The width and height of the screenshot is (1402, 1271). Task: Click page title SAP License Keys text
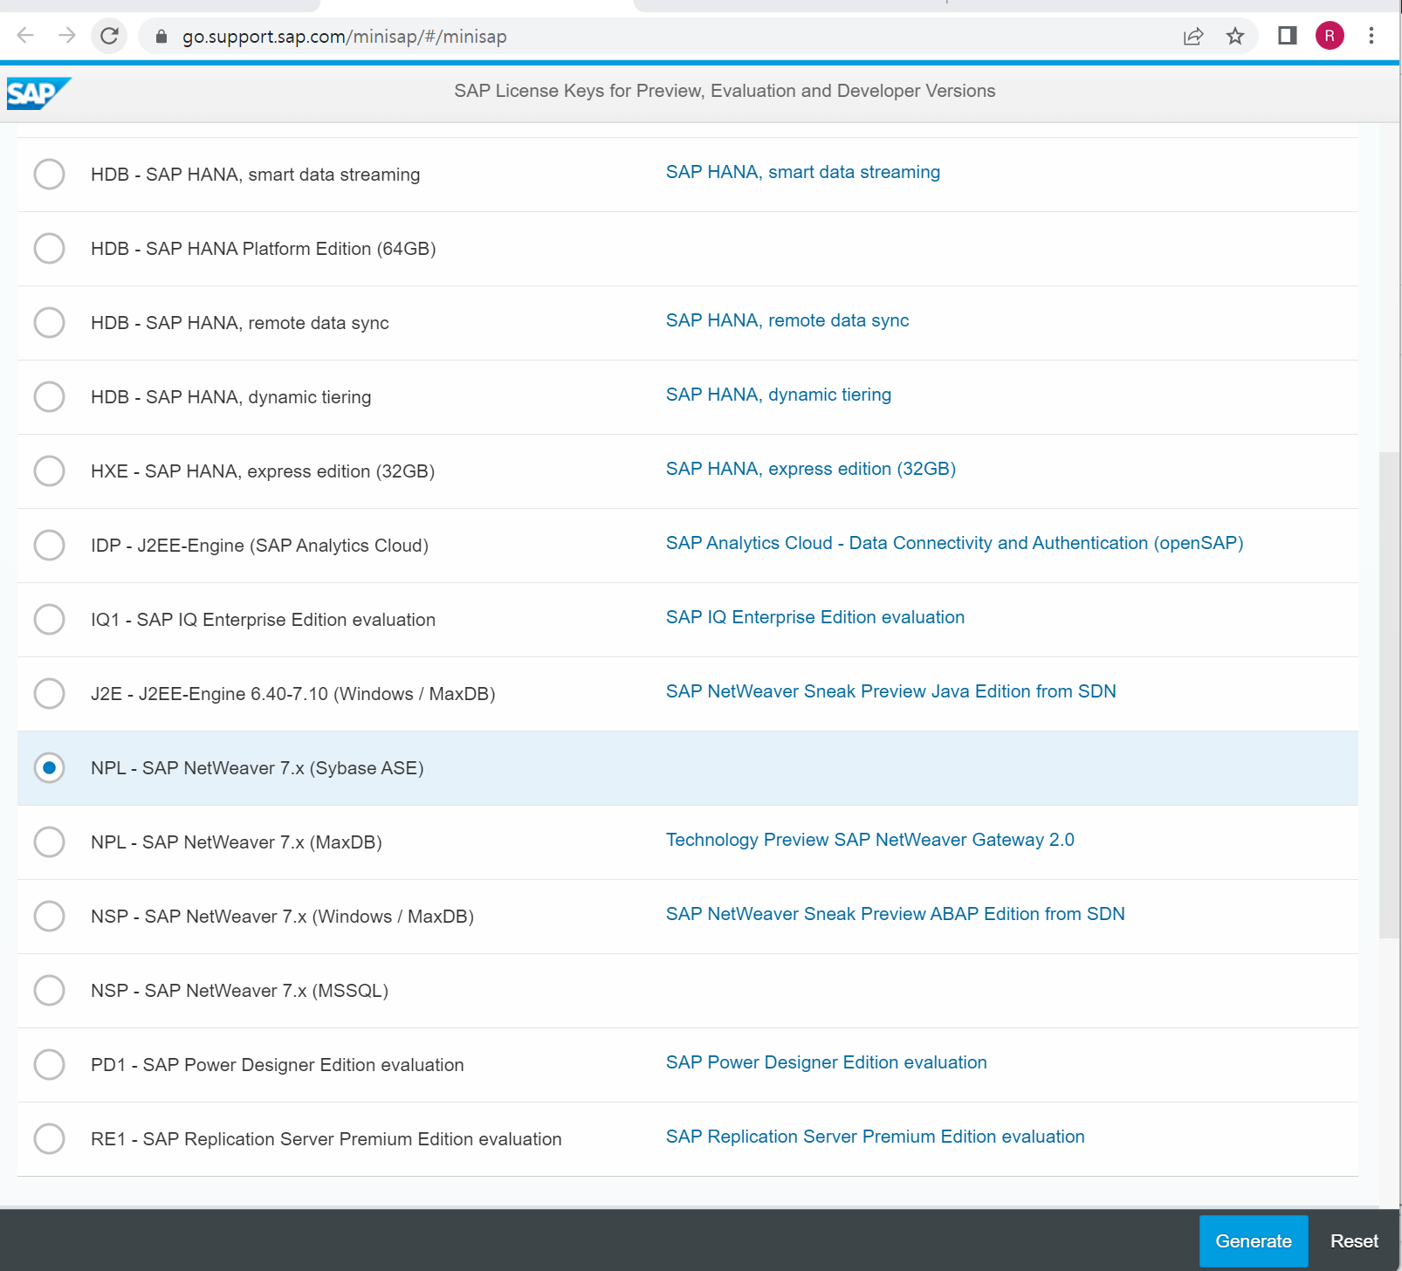click(725, 91)
